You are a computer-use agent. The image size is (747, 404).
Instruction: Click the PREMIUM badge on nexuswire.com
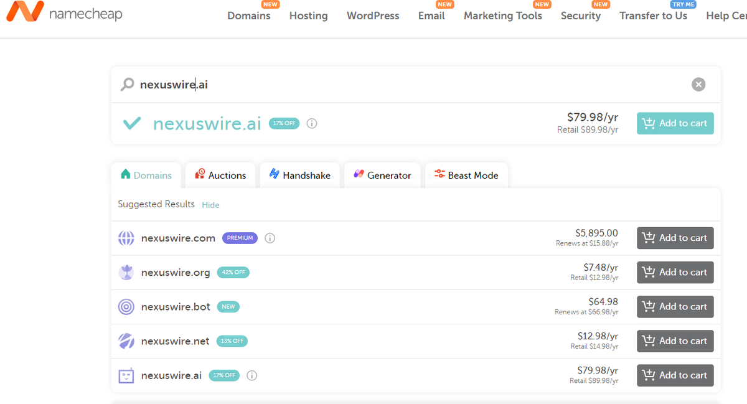240,238
